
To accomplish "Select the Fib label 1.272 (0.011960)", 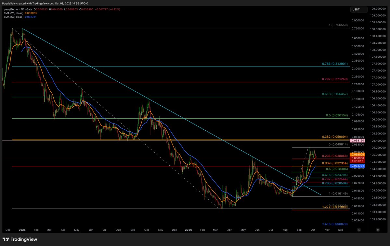I will (x=335, y=207).
